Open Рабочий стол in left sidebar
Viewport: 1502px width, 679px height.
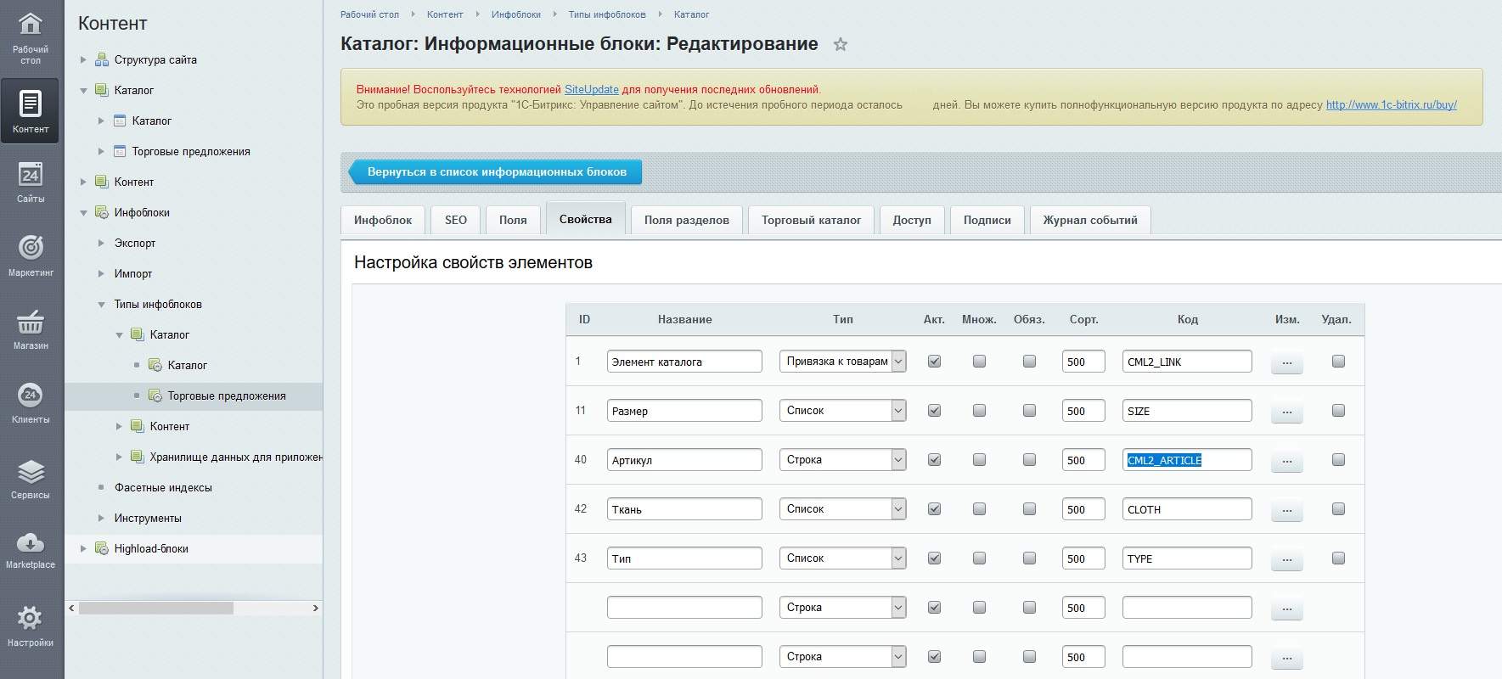pos(31,37)
